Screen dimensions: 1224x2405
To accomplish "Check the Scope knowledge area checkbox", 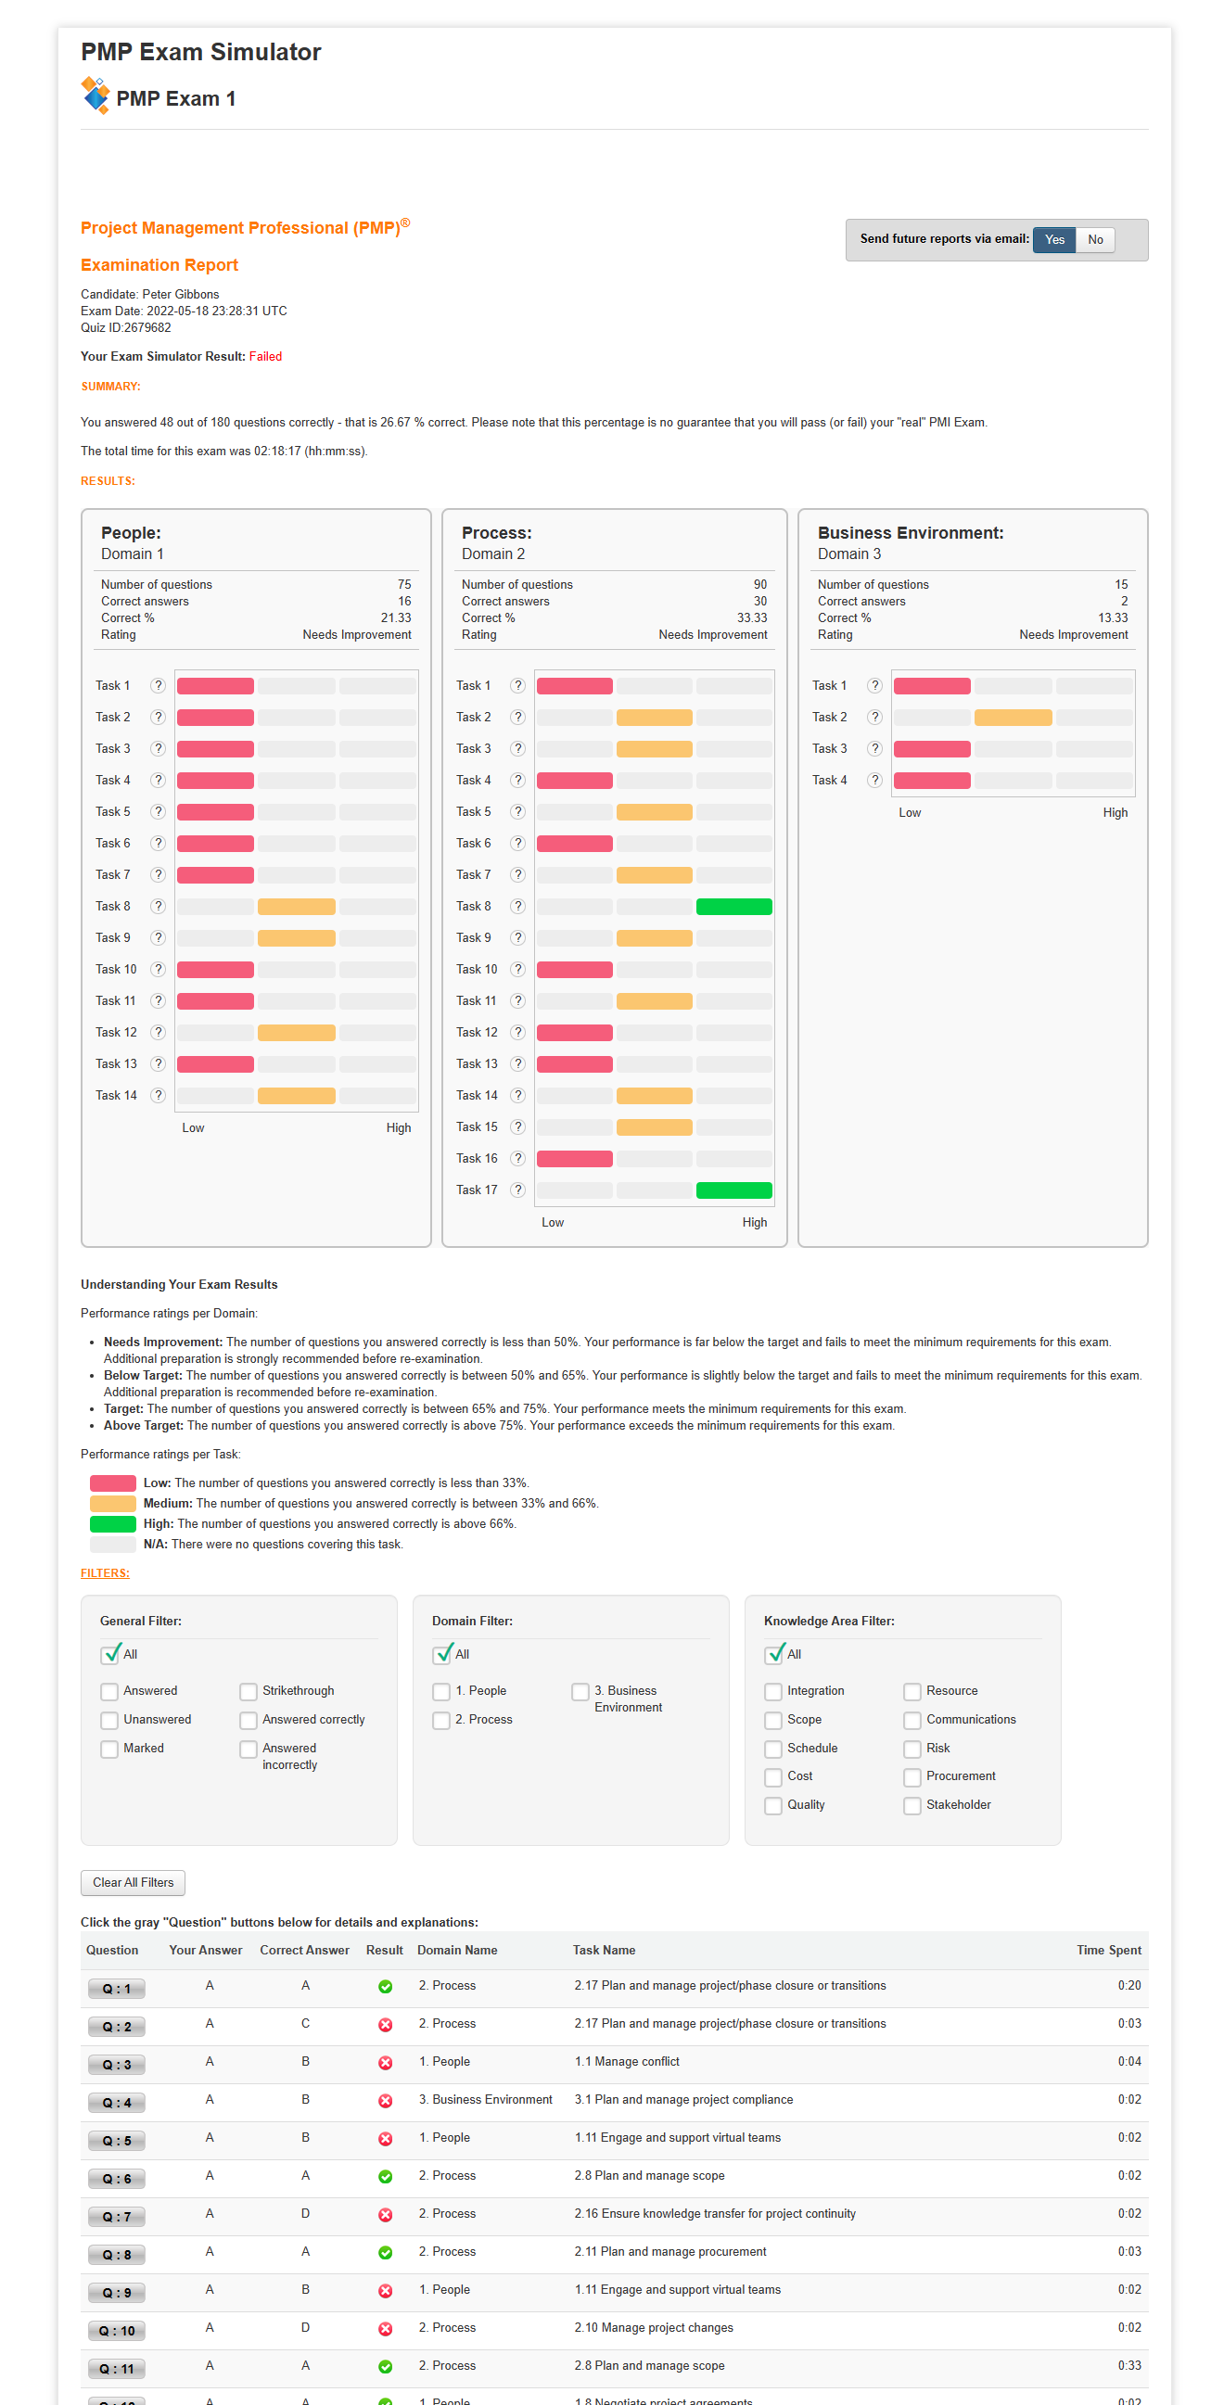I will (773, 1721).
